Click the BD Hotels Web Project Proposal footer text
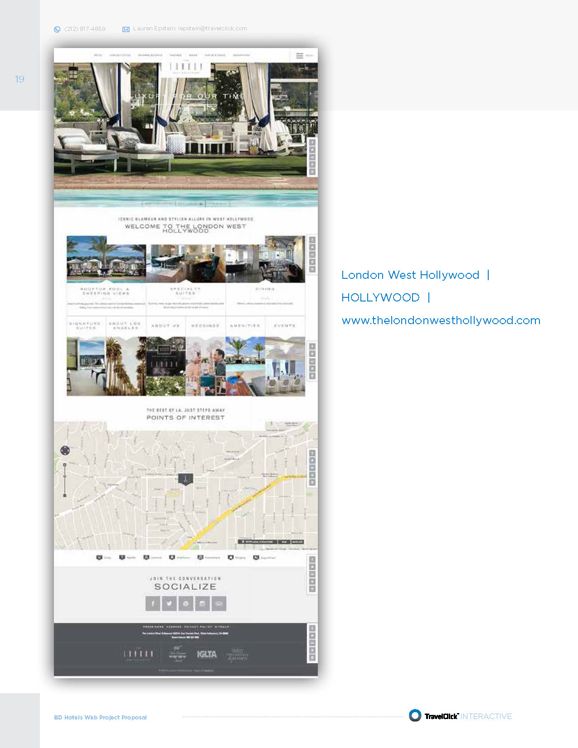 (x=100, y=717)
